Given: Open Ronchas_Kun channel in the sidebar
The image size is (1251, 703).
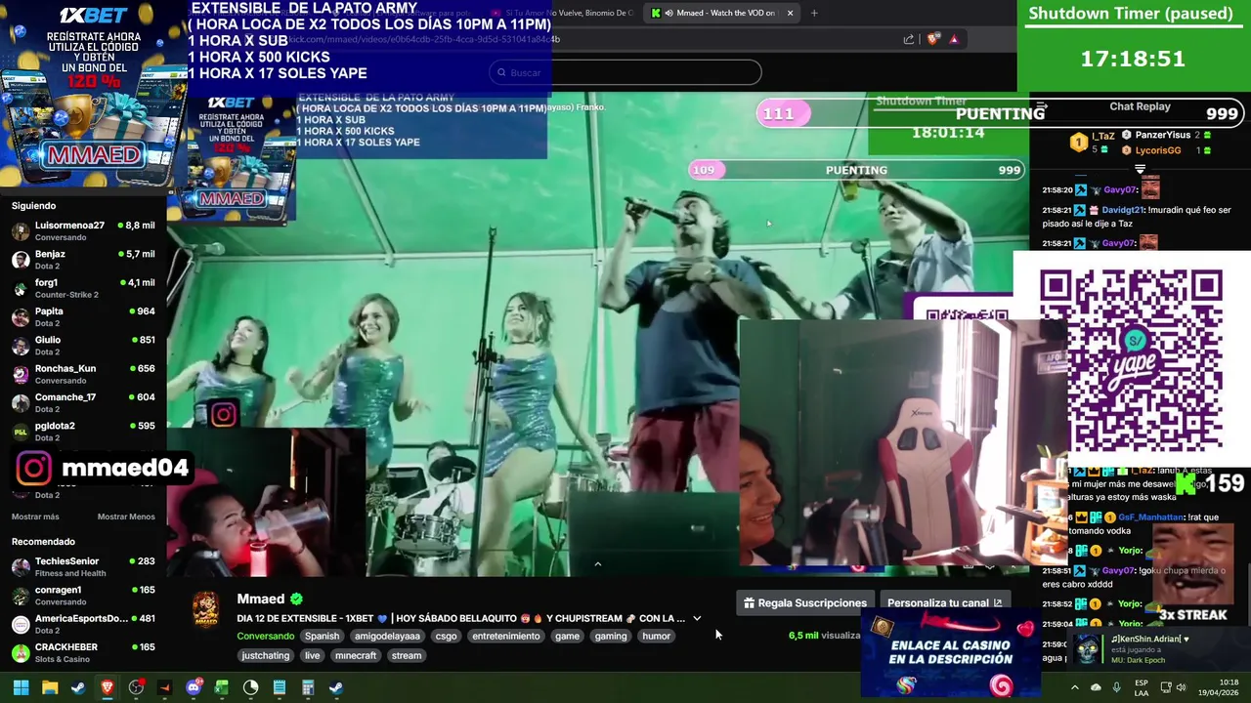Looking at the screenshot, I should pos(83,374).
